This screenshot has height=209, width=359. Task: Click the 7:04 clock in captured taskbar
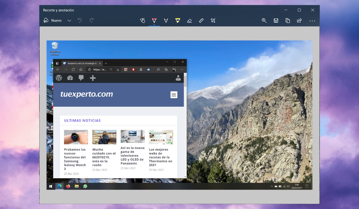coord(296,186)
